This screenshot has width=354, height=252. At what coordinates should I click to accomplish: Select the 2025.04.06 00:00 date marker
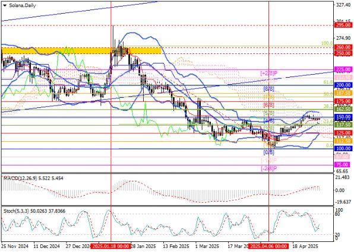[x=268, y=246]
